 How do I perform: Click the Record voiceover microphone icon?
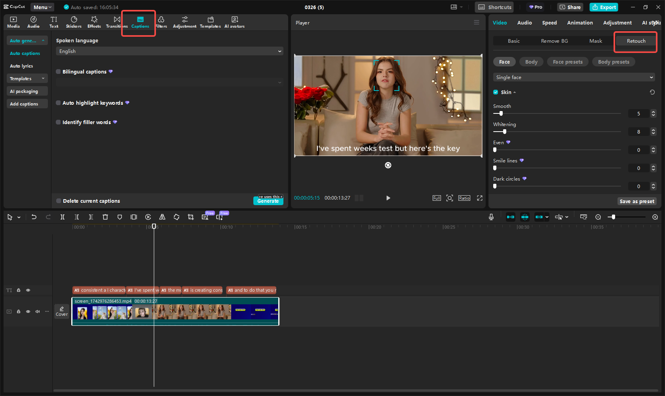point(491,217)
